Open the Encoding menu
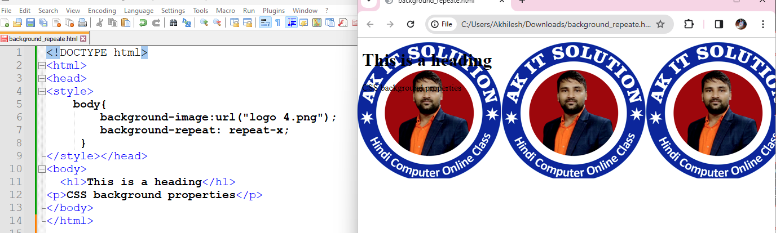The height and width of the screenshot is (233, 776). tap(102, 11)
